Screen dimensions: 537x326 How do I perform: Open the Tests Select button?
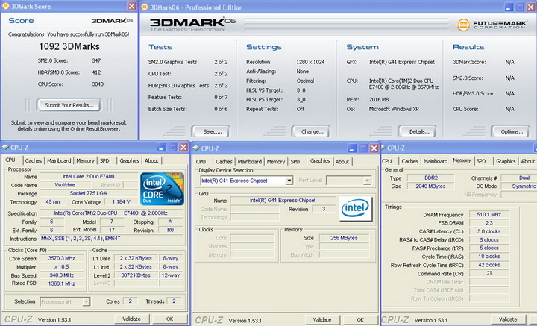point(212,131)
